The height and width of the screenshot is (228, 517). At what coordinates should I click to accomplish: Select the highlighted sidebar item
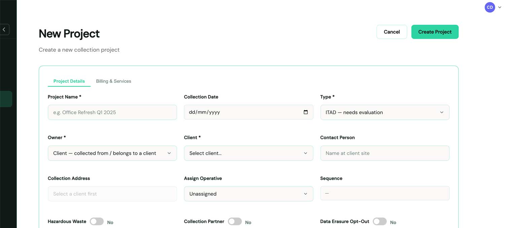(6, 99)
